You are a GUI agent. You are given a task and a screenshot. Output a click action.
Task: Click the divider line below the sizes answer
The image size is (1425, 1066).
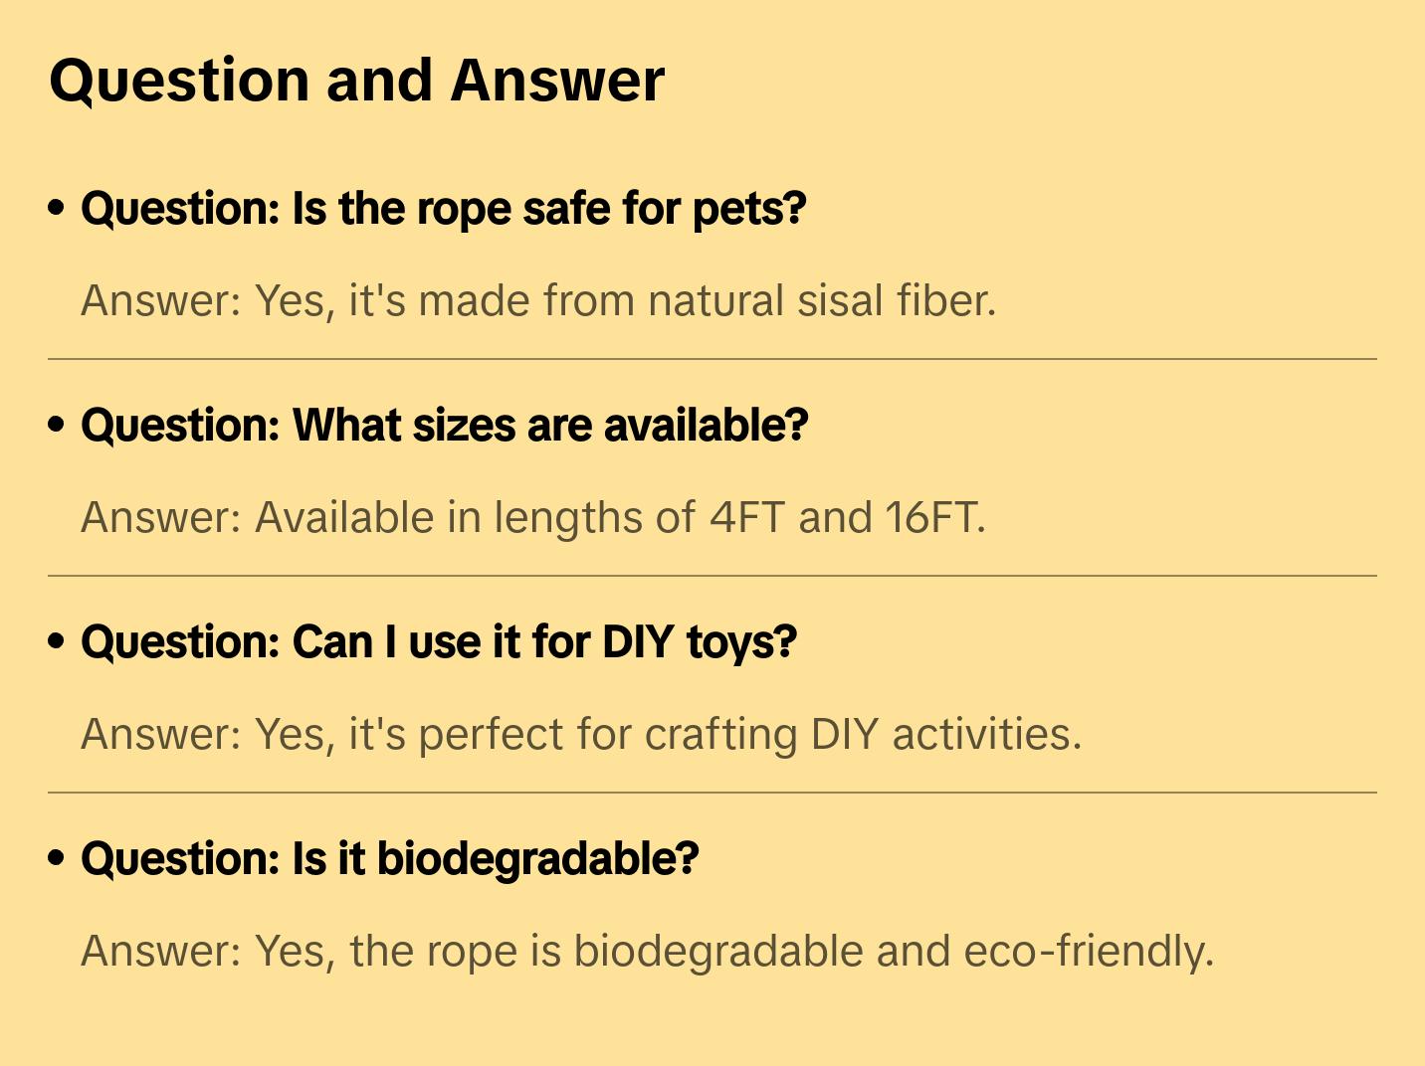pos(712,576)
